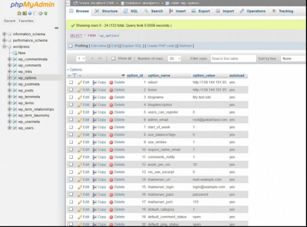Focus the Search this table filter field
The height and width of the screenshot is (227, 307).
pos(233,58)
